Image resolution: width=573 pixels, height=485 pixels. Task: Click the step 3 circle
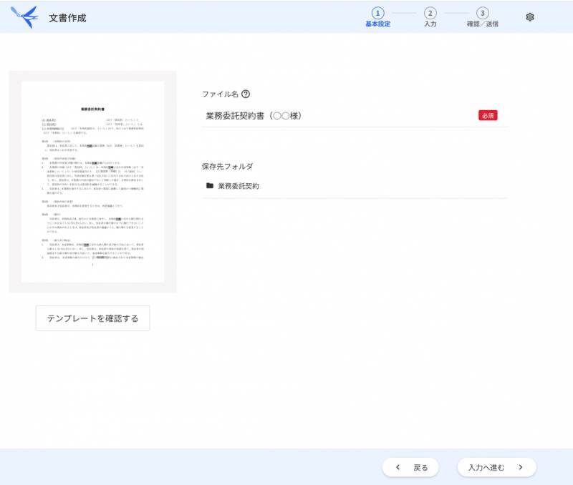coord(482,13)
